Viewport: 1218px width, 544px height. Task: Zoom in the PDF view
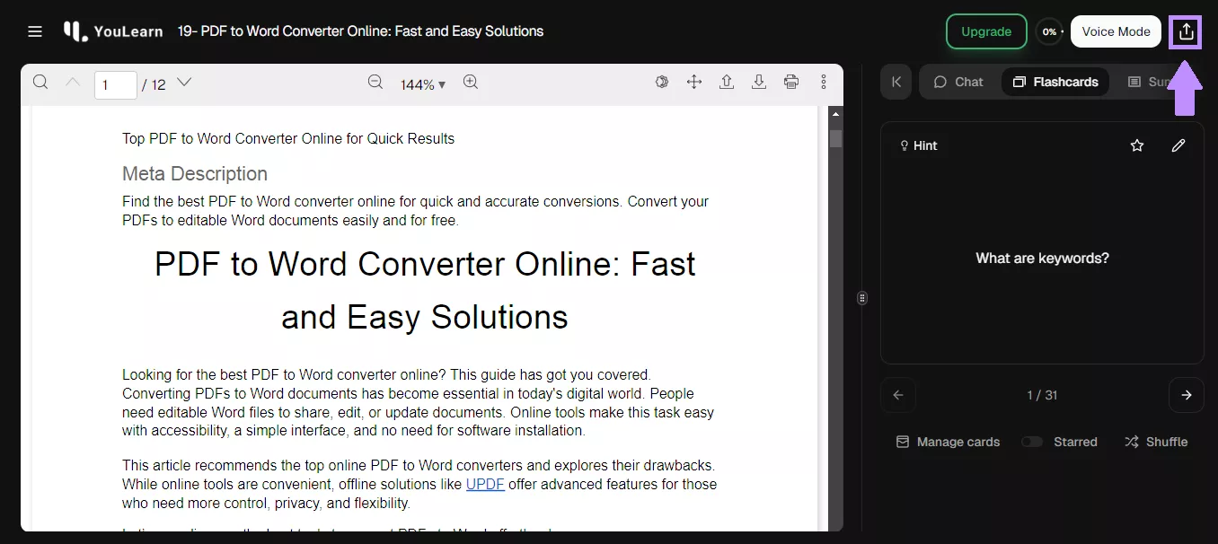[470, 83]
